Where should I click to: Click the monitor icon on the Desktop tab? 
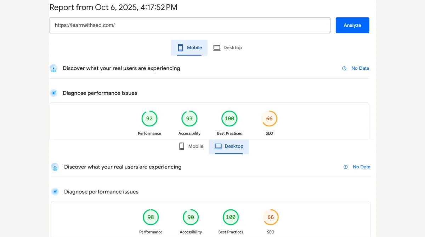click(x=216, y=47)
